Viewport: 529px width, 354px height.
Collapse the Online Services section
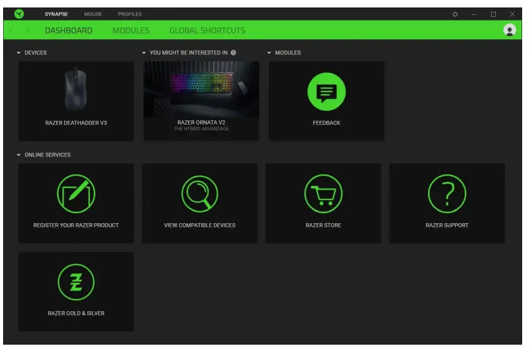coord(19,155)
